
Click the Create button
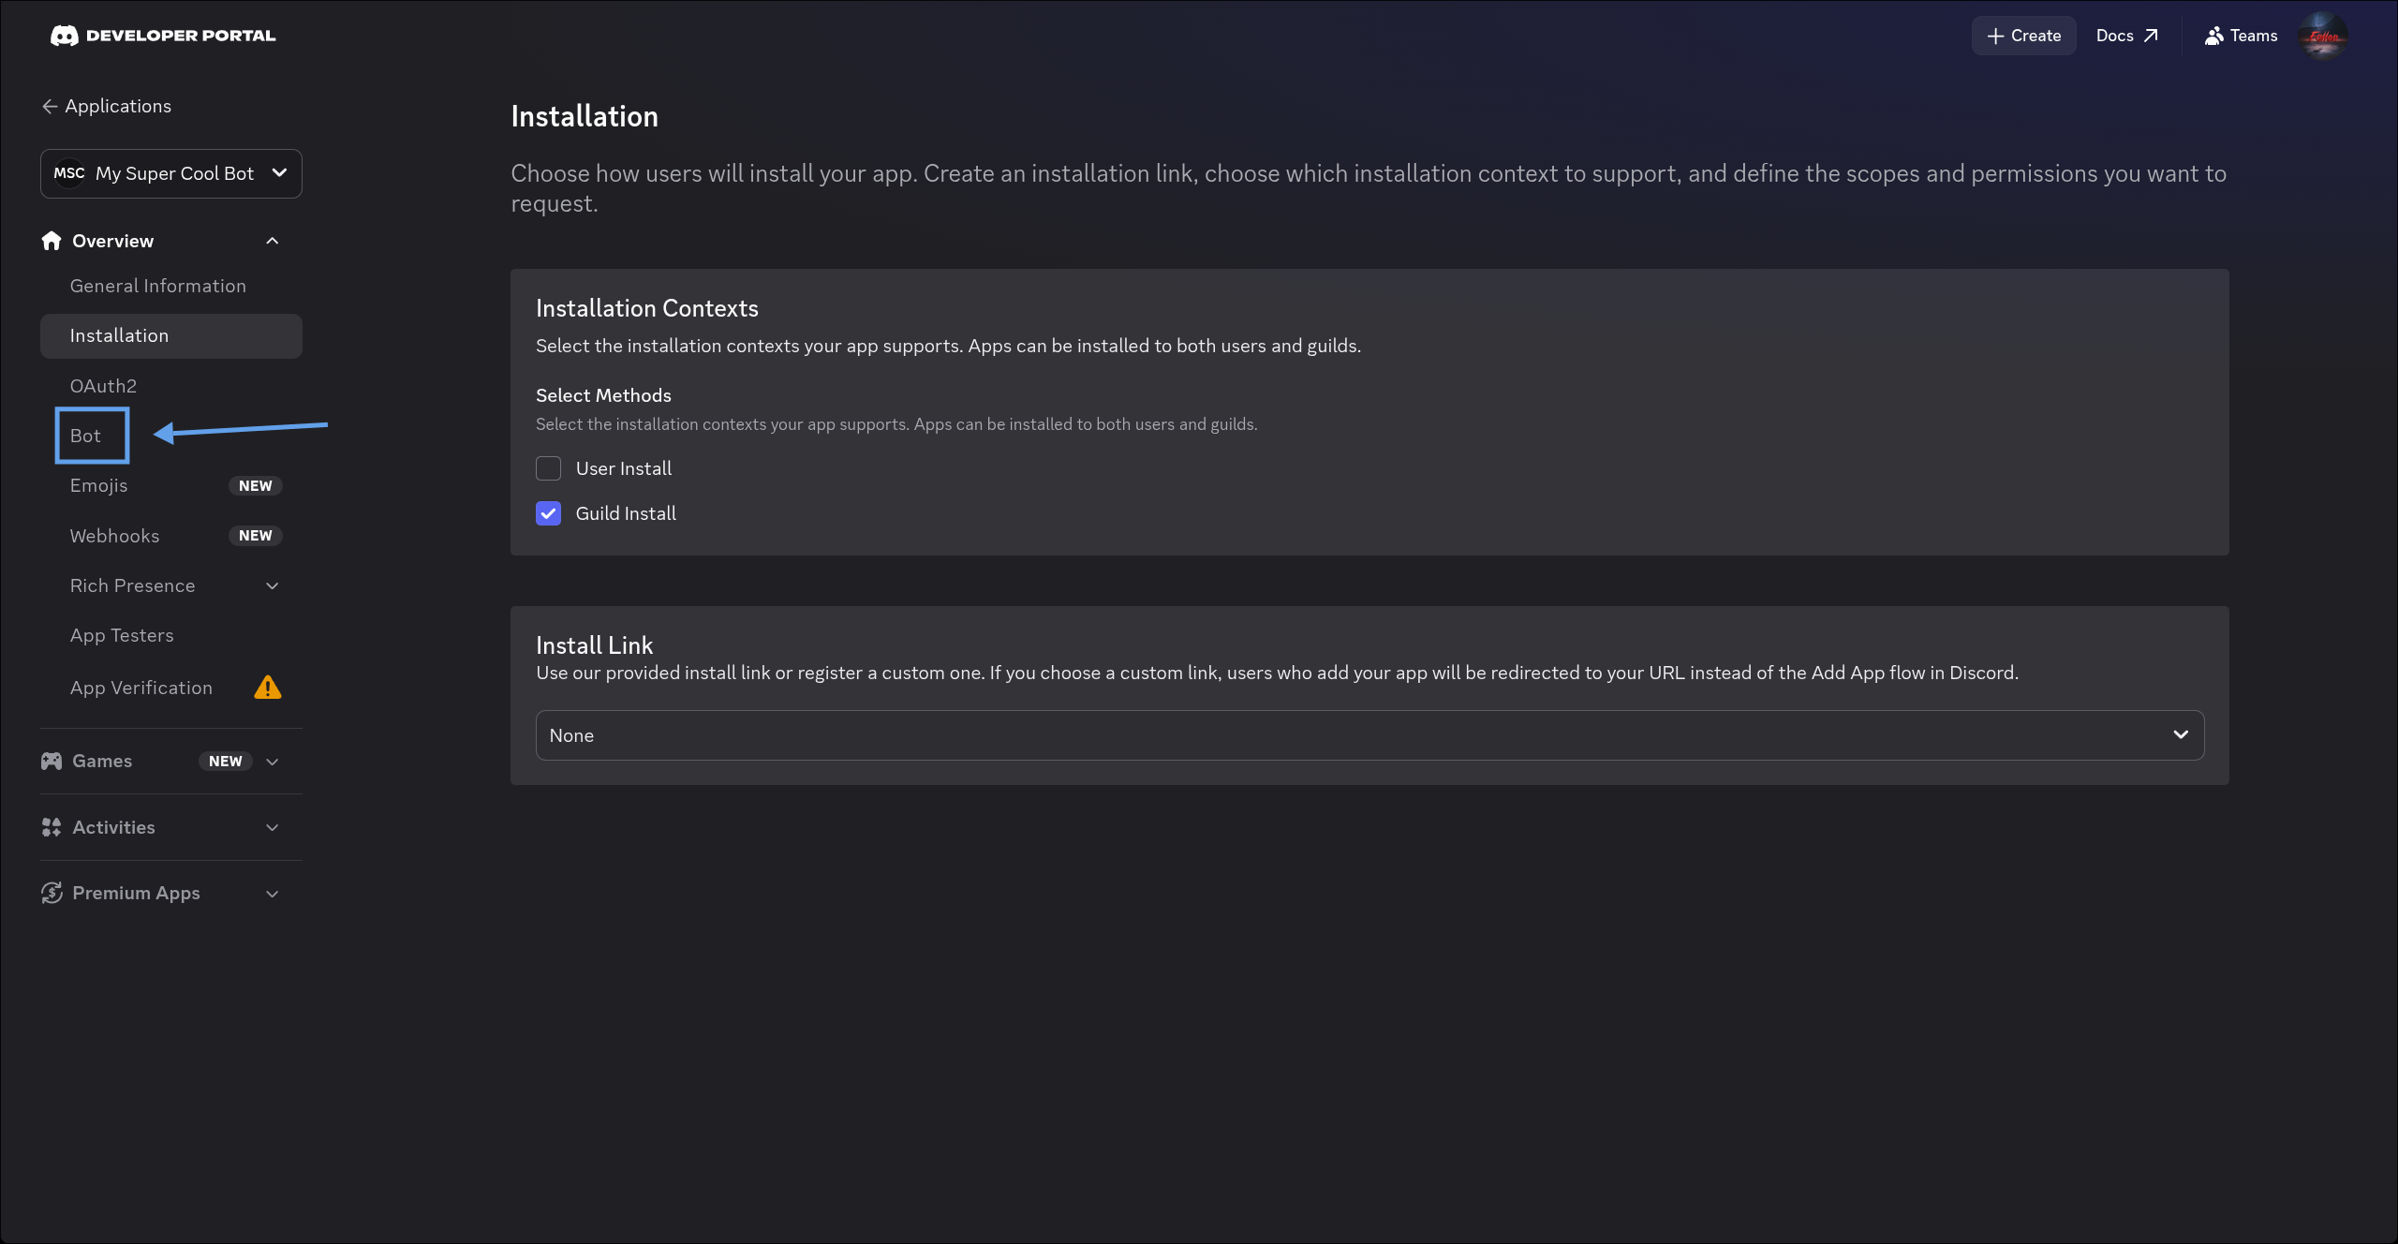pyautogui.click(x=2024, y=36)
